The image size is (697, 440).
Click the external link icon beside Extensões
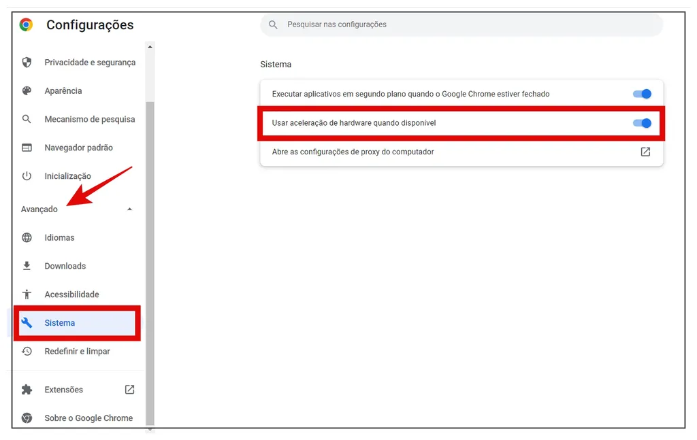click(129, 390)
